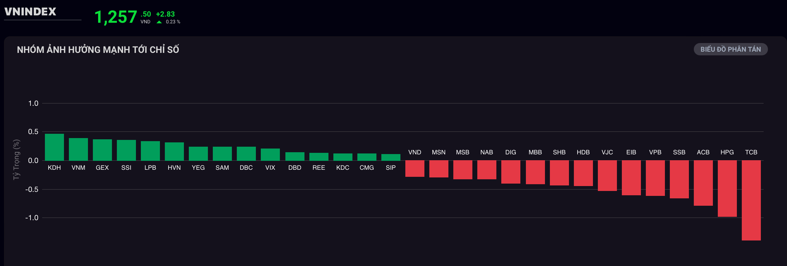Click the VNINDEX title
Viewport: 787px width, 266px height.
pyautogui.click(x=30, y=12)
